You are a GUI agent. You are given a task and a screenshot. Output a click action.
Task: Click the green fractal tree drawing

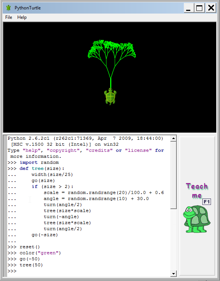click(111, 62)
